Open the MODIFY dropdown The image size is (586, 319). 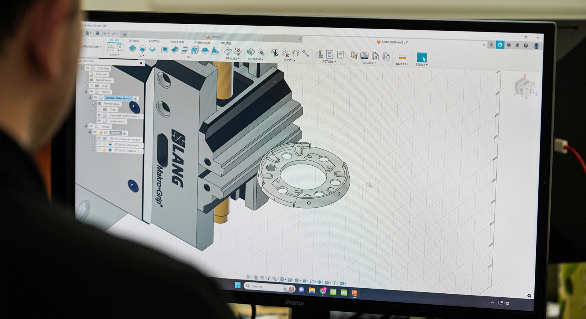tap(289, 60)
